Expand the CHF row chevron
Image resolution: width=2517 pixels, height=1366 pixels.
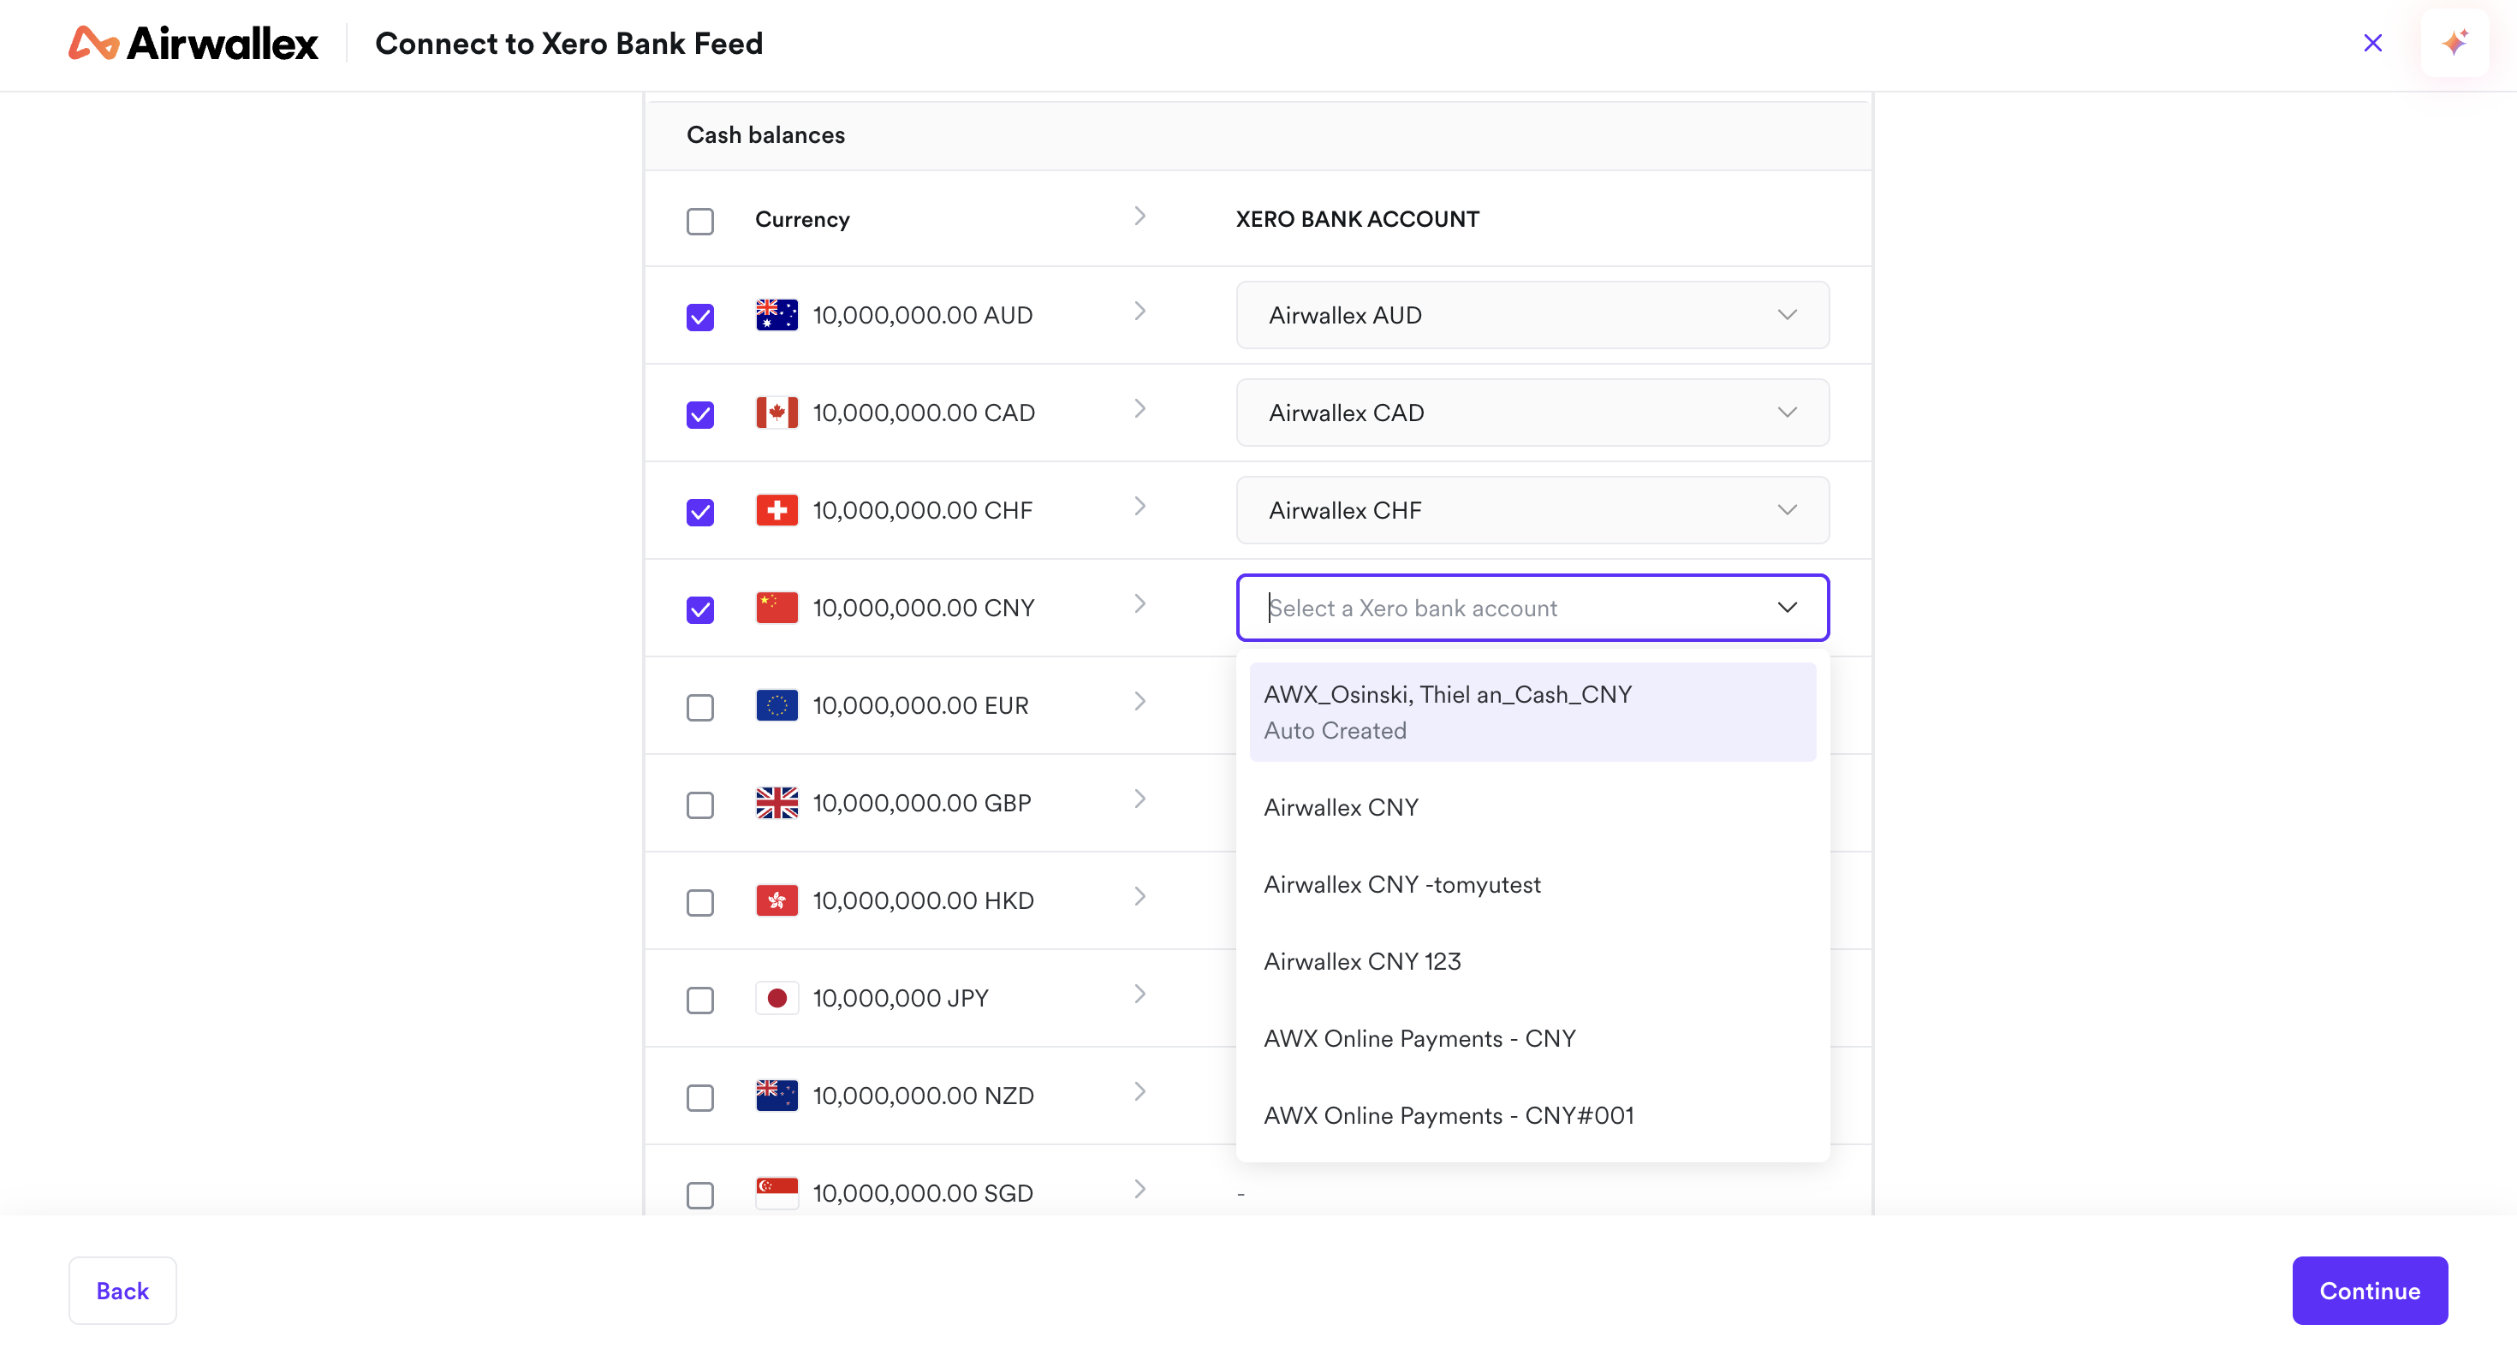click(1139, 508)
